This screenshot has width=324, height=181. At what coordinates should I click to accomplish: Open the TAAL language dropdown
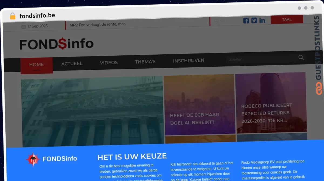point(287,19)
